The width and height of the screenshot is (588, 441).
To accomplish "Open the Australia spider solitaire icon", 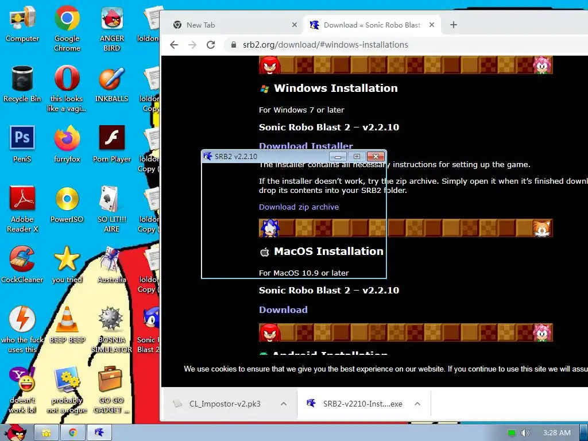I will point(112,265).
